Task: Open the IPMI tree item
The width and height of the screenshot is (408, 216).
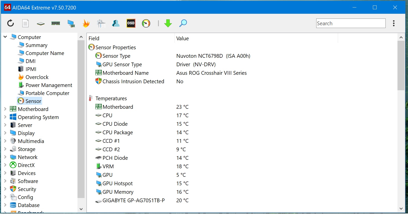Action: (x=31, y=69)
